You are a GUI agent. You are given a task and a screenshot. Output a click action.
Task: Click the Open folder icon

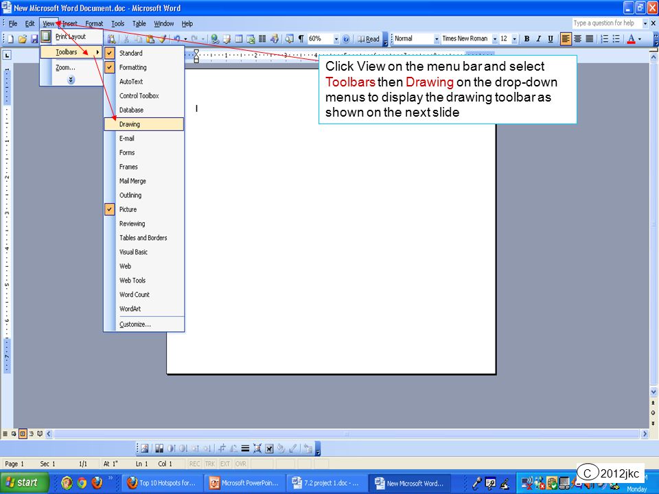22,39
